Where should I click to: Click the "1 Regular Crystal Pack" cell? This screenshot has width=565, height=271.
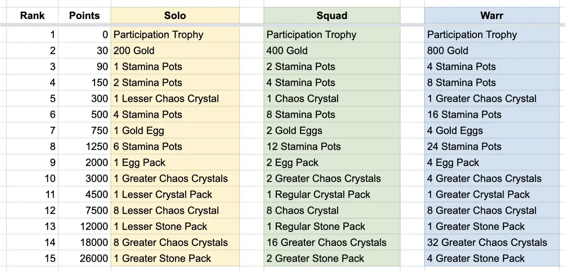click(332, 194)
